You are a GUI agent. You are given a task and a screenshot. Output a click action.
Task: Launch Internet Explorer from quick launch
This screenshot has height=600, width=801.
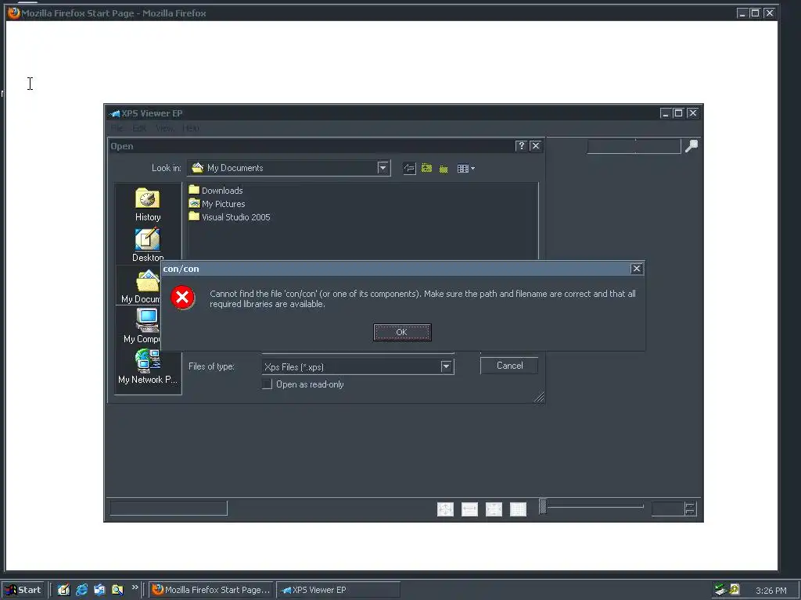[x=81, y=590]
